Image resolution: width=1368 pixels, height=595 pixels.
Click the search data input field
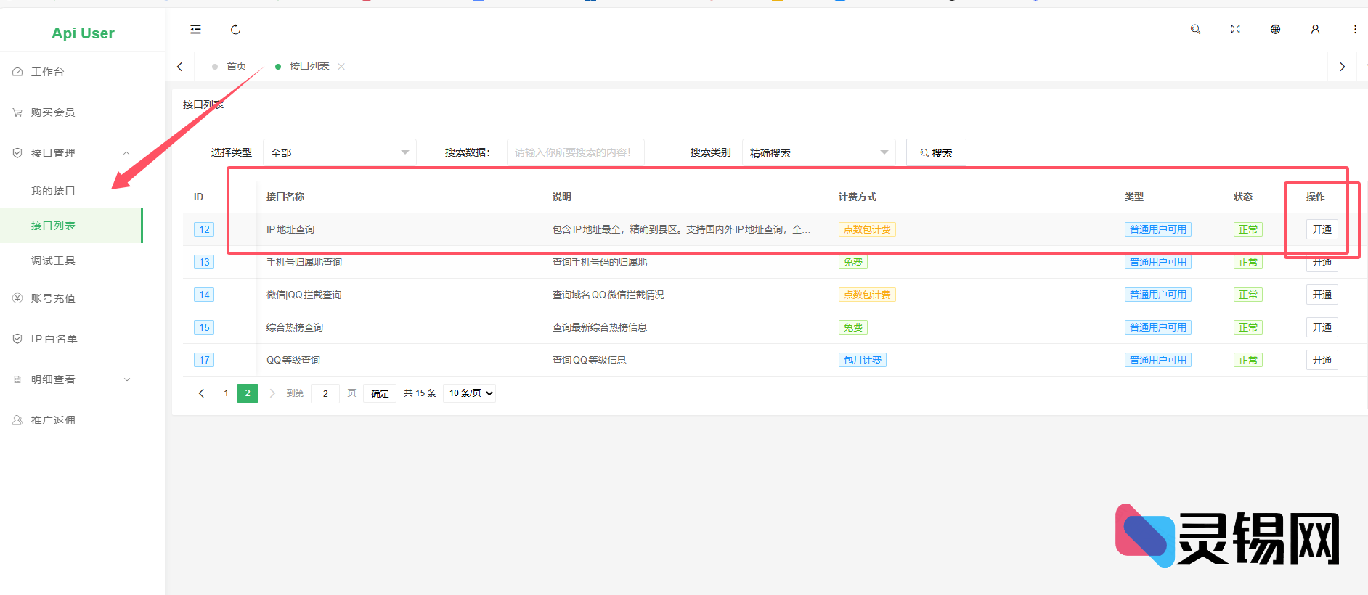575,152
